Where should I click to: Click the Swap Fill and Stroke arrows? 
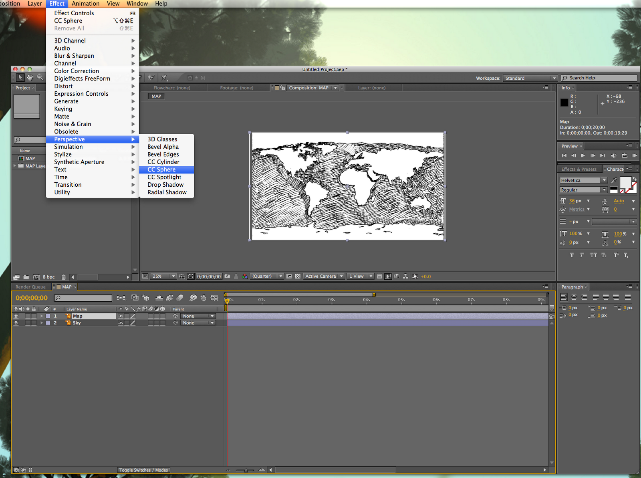point(634,179)
